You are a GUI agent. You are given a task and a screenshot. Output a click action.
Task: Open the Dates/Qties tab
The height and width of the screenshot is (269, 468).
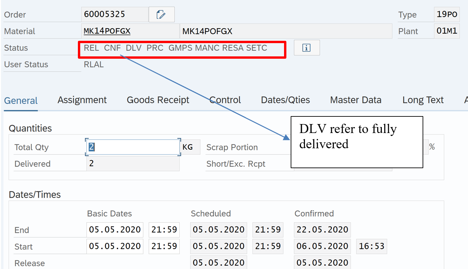285,100
